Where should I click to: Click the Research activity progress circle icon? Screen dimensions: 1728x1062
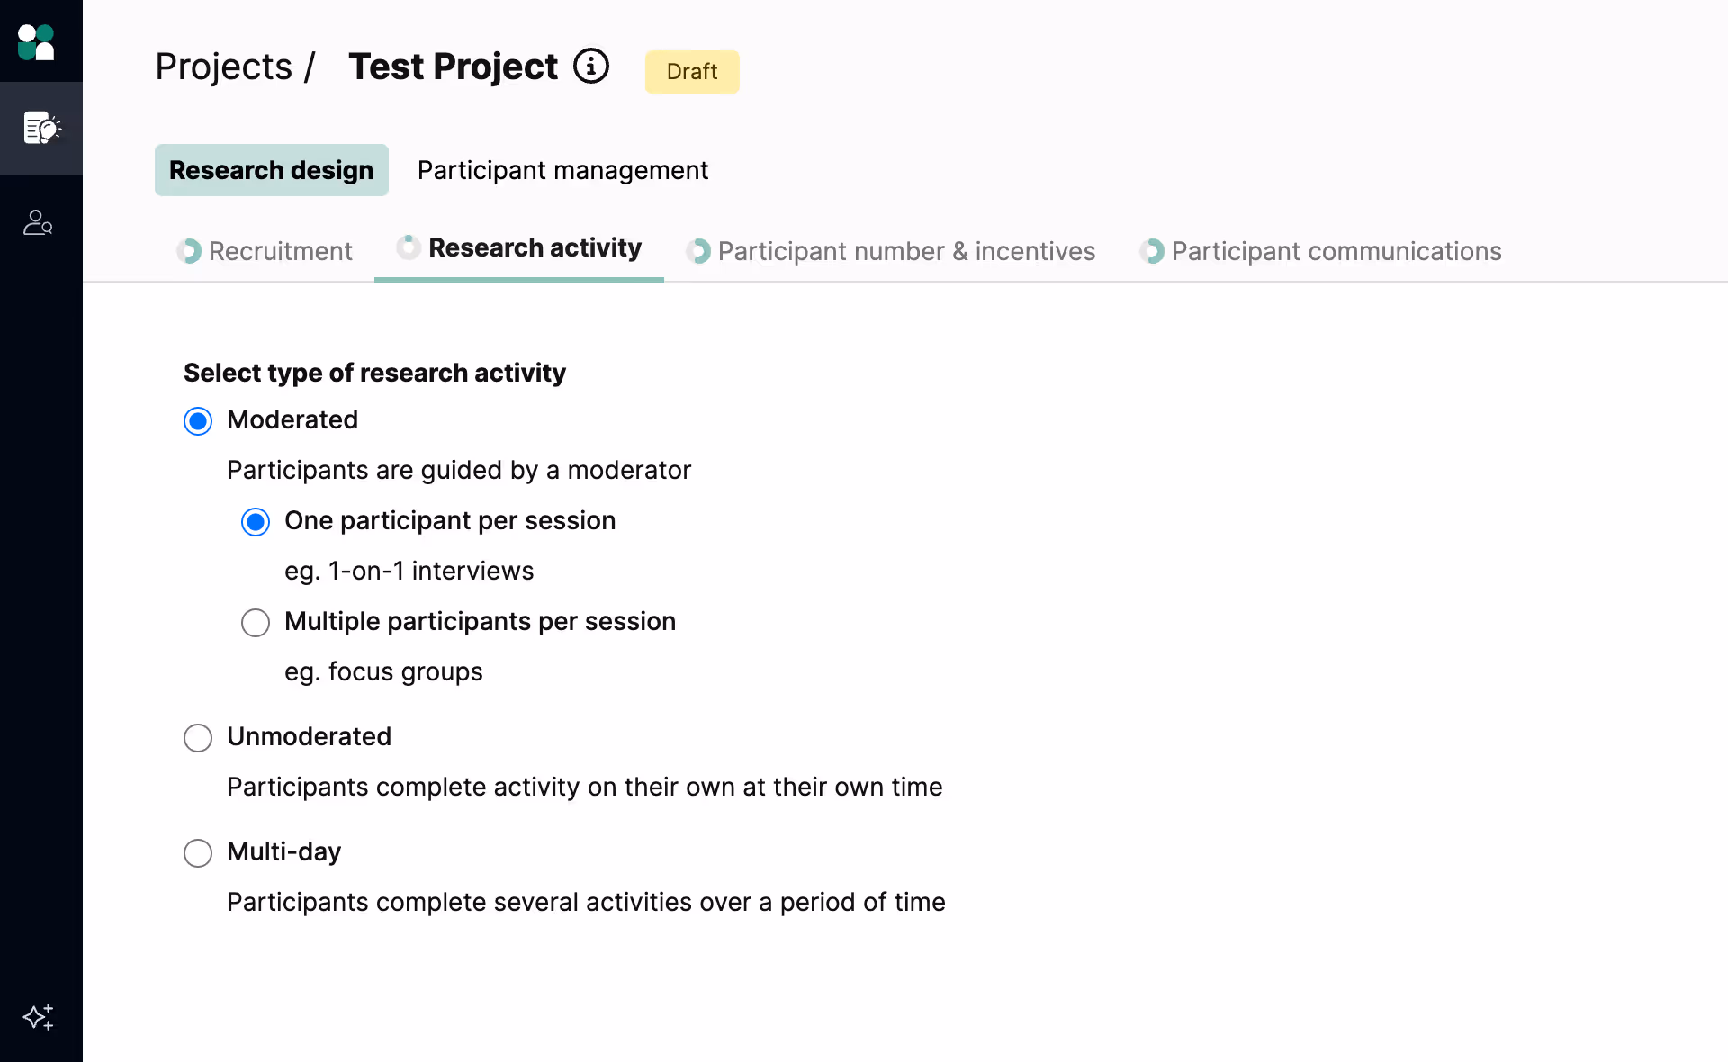pyautogui.click(x=409, y=247)
